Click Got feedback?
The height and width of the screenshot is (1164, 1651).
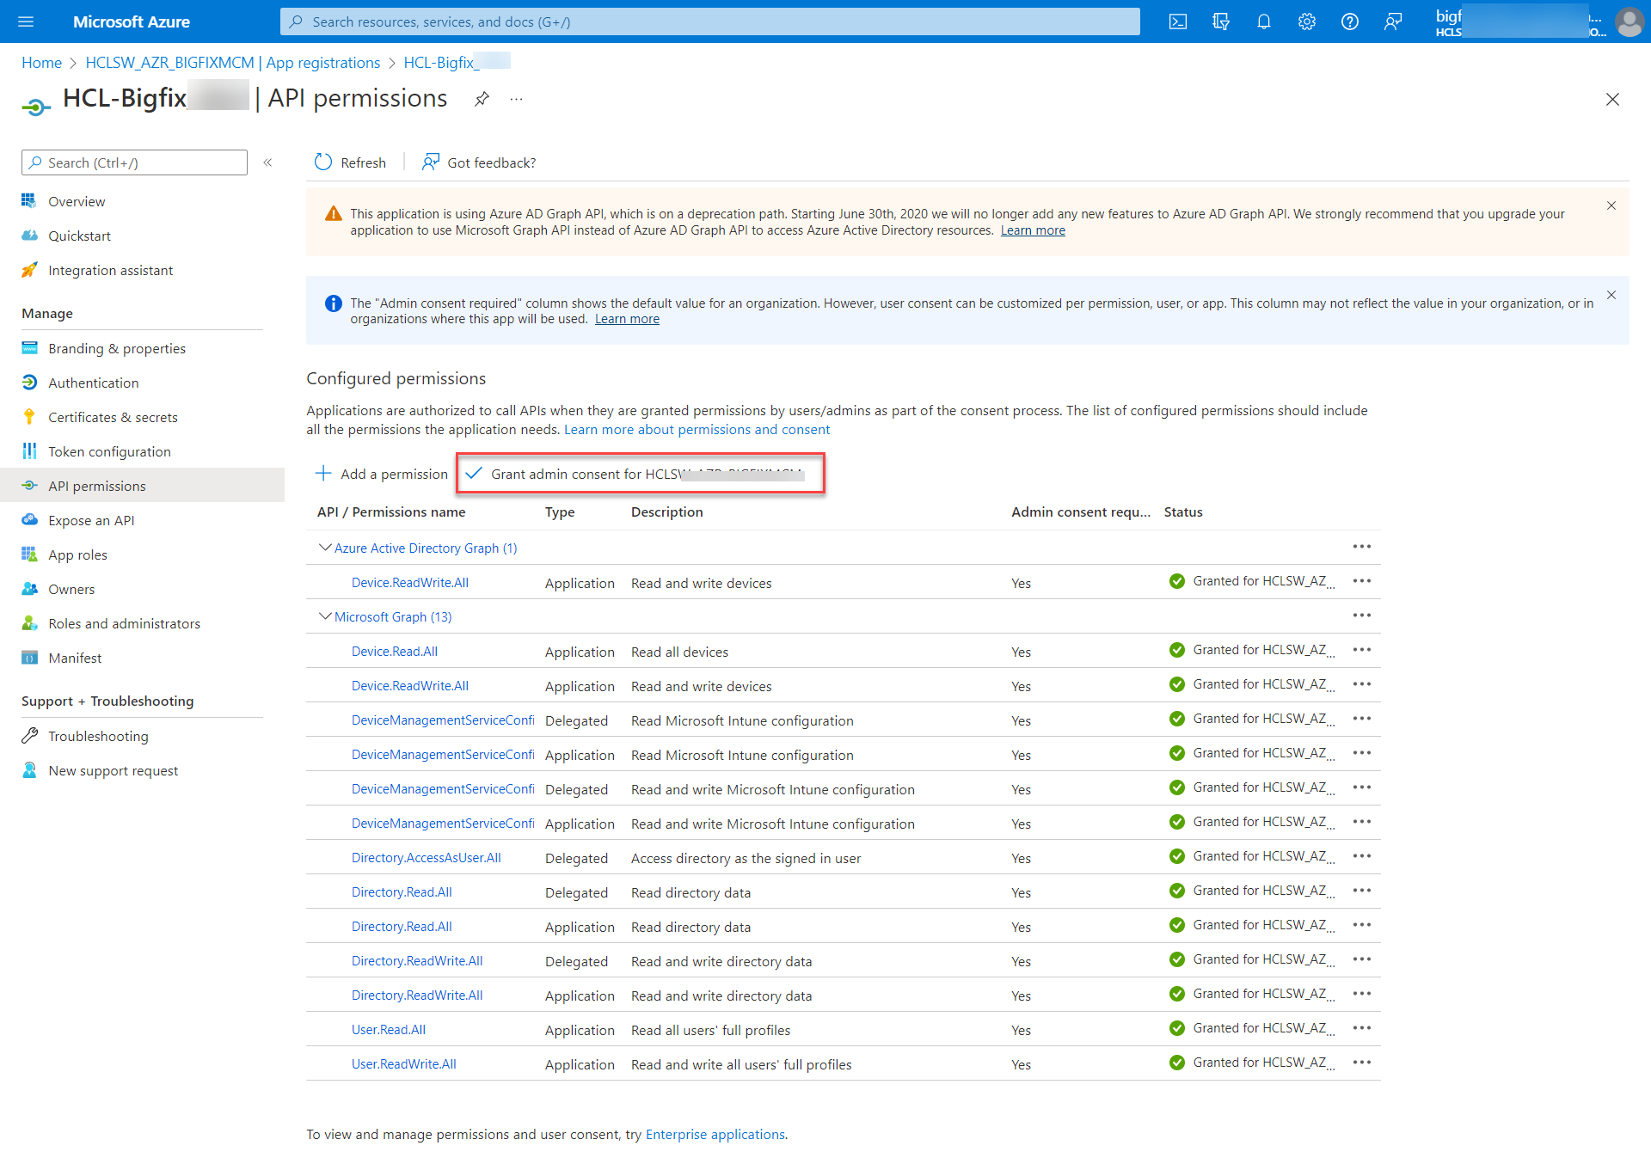click(x=479, y=162)
